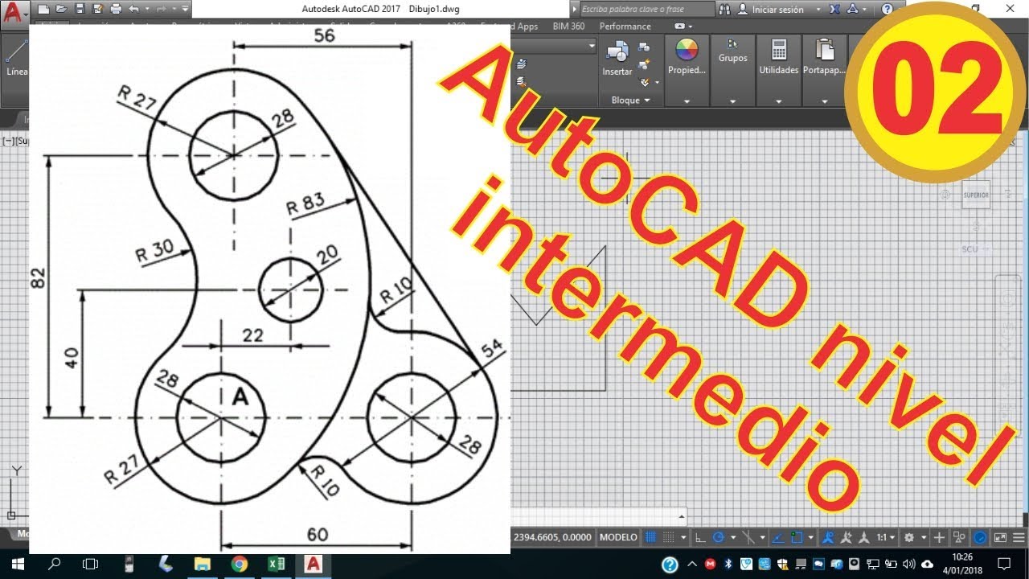Toggle Hardware acceleration blue circle icon
1029x579 pixels.
pyautogui.click(x=980, y=537)
